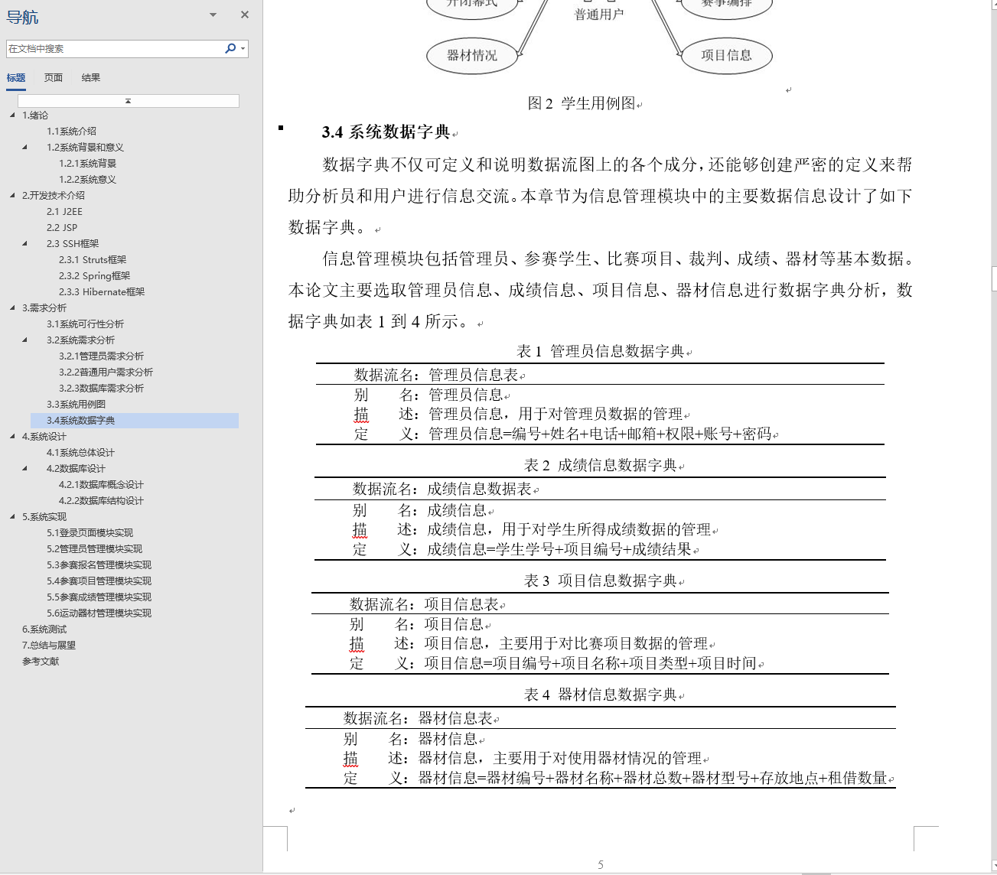Open the navigation pane options dropdown arrow
The height and width of the screenshot is (875, 997).
point(212,15)
